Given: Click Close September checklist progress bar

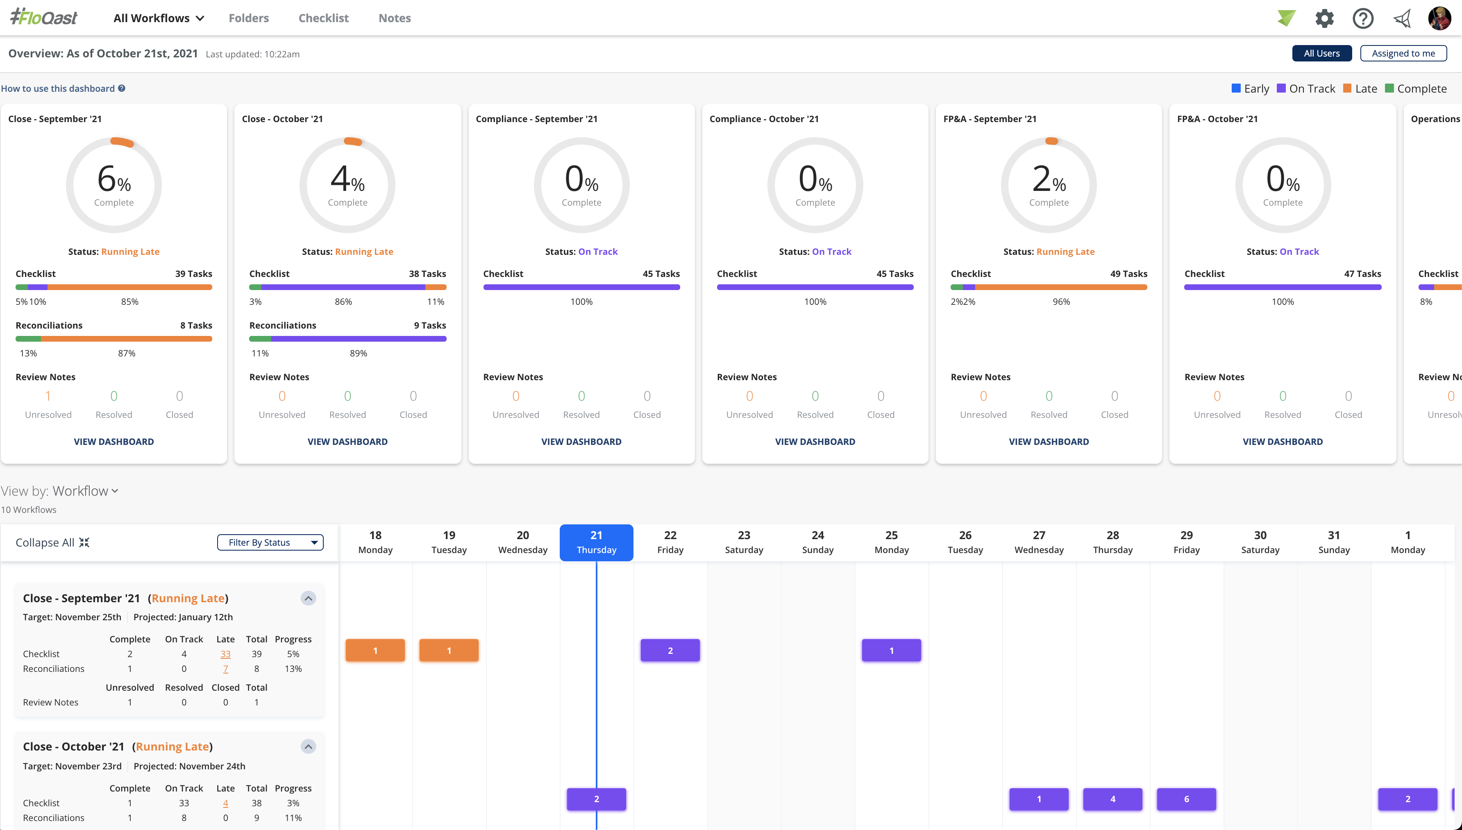Looking at the screenshot, I should 114,287.
